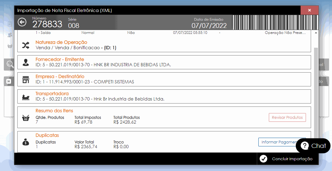This screenshot has height=171, width=332.
Task: Click the magnifier icon in background window
Action: click(x=10, y=64)
